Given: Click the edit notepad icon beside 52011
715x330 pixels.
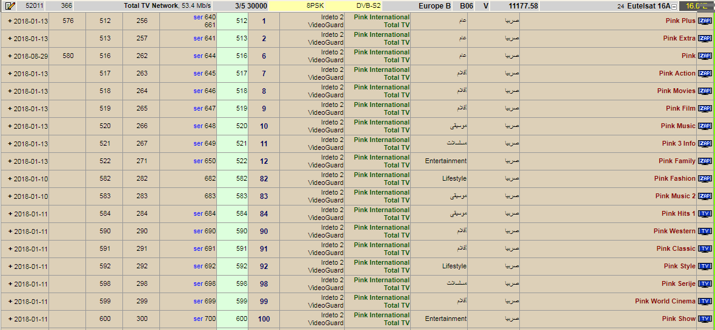Looking at the screenshot, I should pos(10,7).
